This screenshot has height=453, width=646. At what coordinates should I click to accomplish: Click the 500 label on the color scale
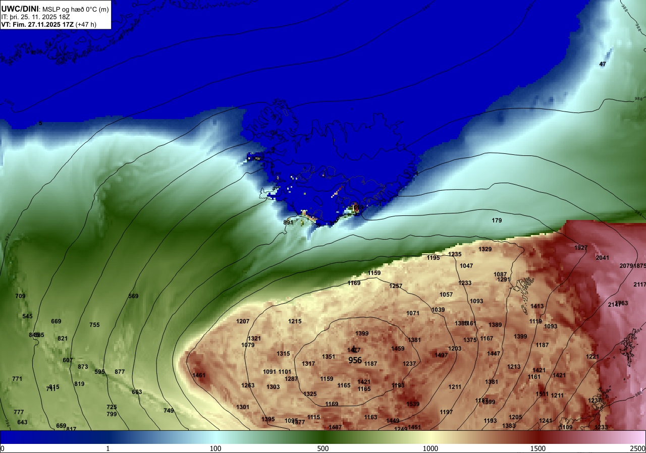tap(323, 448)
